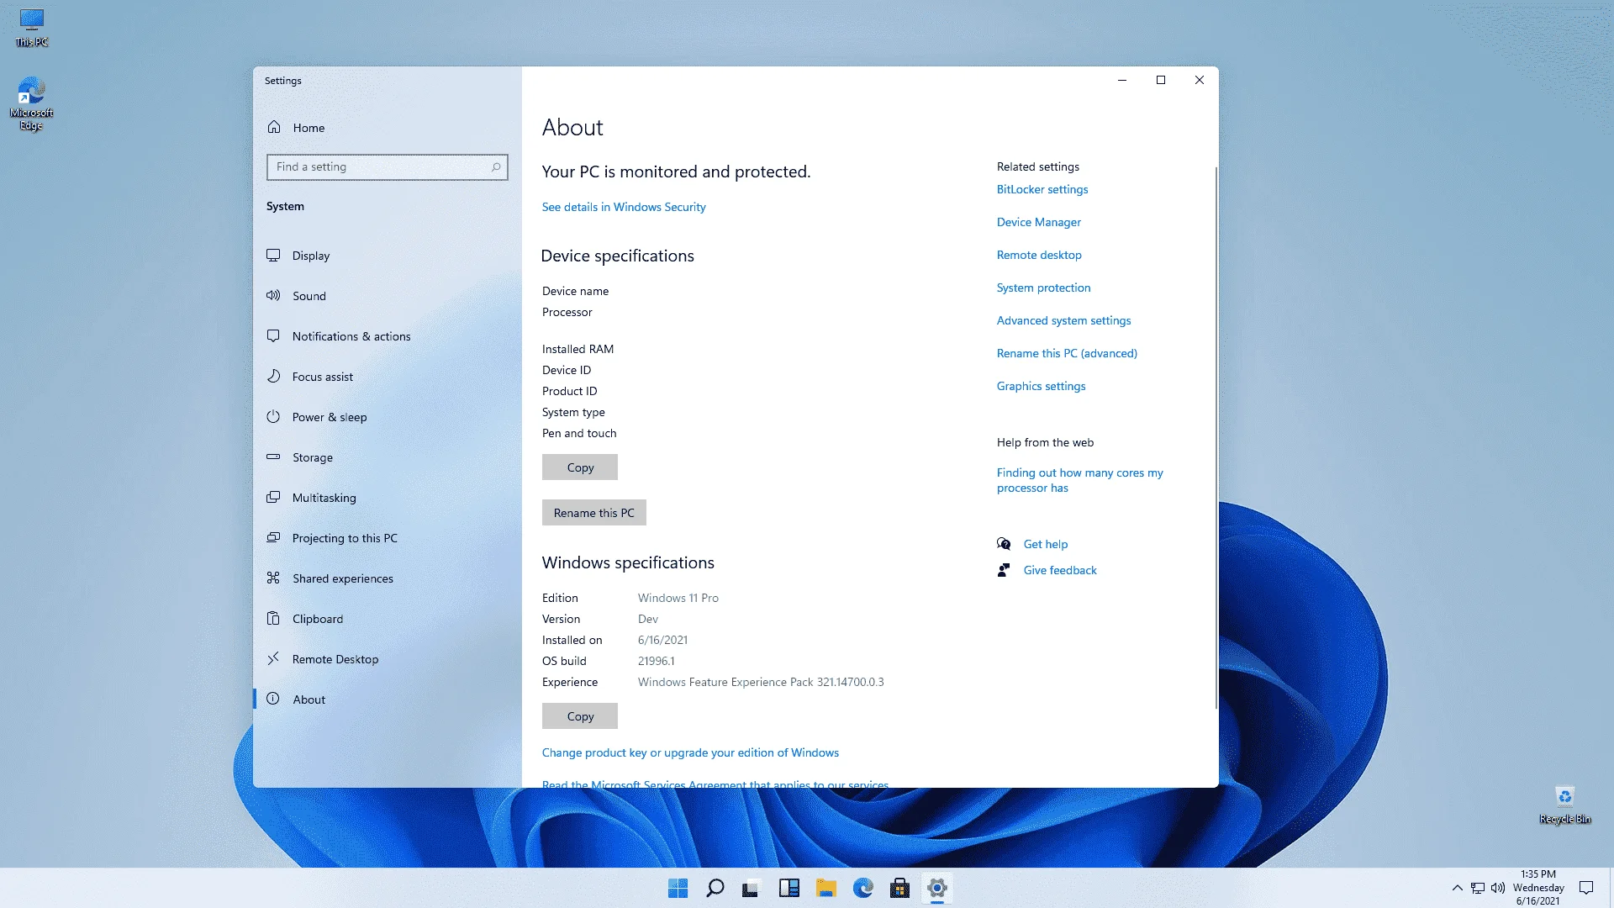
Task: Click the Settings page vertical scrollbar
Action: click(x=1216, y=437)
